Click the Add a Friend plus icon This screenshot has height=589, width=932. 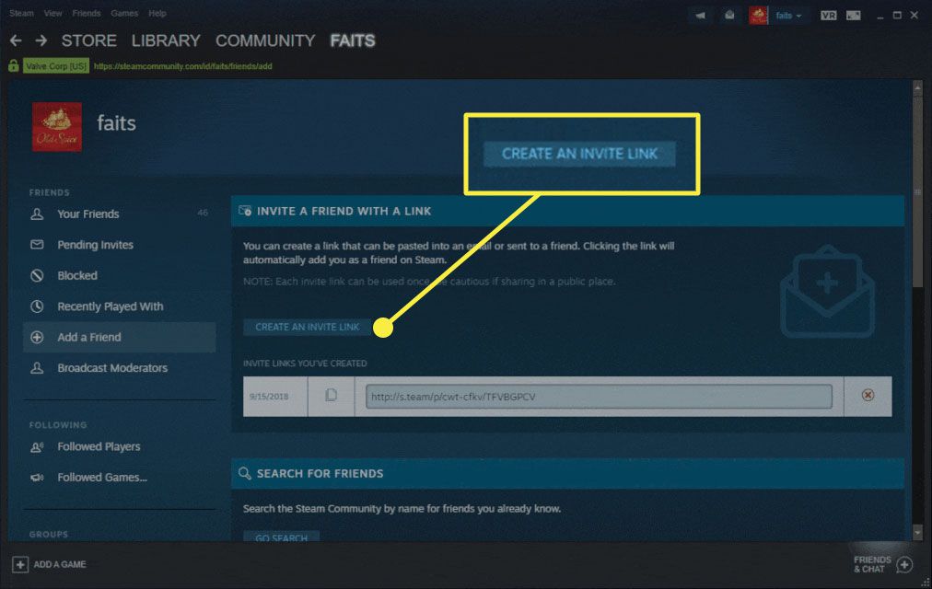(37, 337)
